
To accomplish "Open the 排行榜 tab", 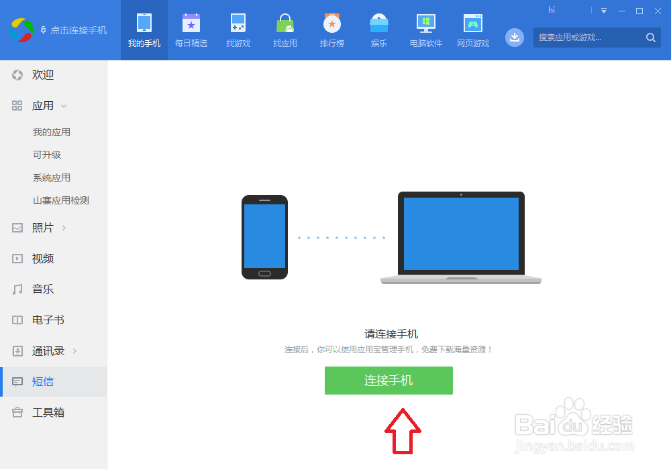I will tap(332, 30).
